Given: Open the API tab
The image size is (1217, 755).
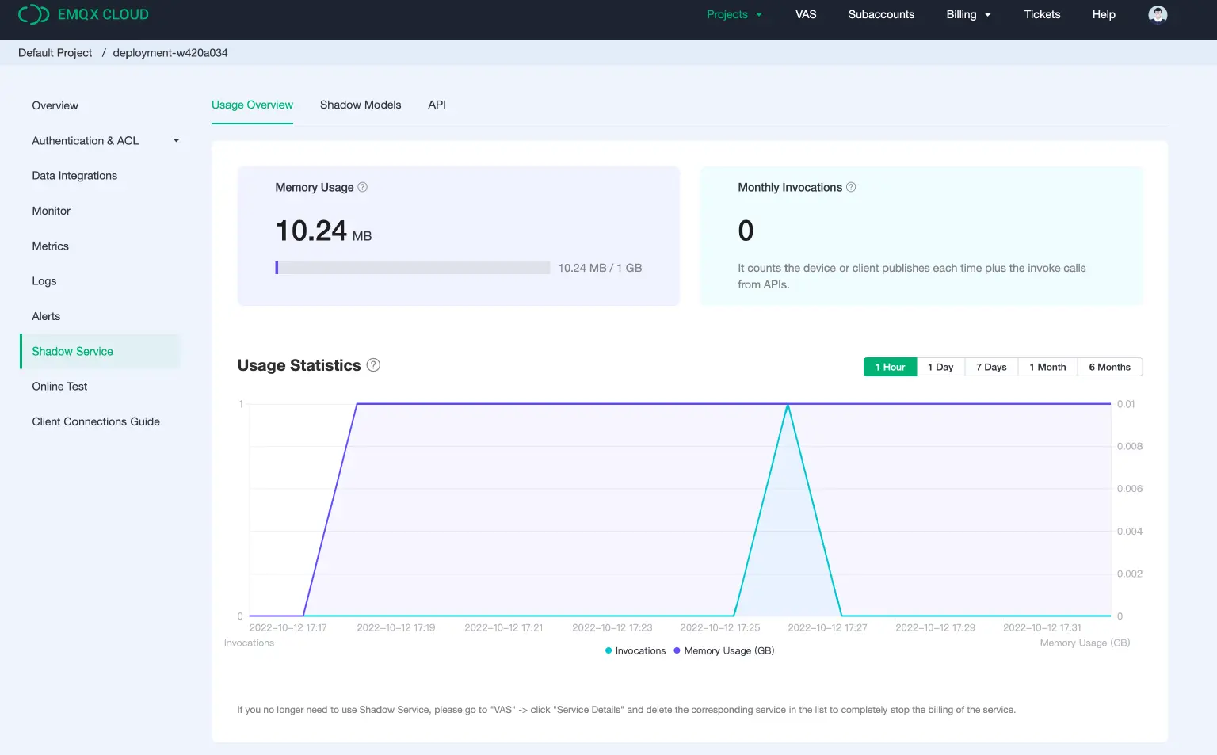Looking at the screenshot, I should [437, 105].
